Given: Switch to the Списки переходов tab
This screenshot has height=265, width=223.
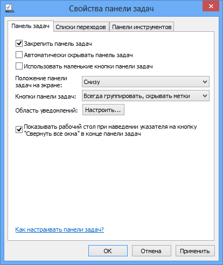Looking at the screenshot, I should pos(81,27).
